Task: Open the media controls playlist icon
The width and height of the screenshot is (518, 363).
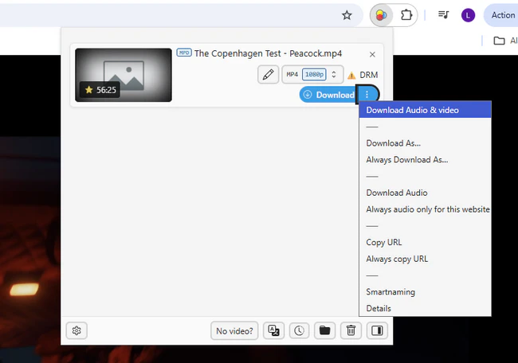Action: [443, 15]
